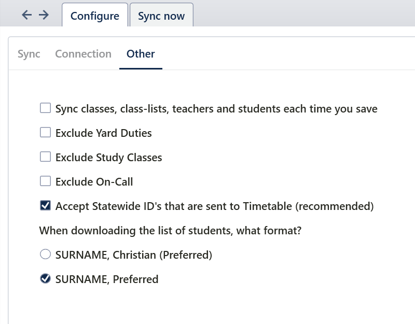This screenshot has height=324, width=415.
Task: Enable the Exclude On-Call checkbox
Action: (46, 181)
